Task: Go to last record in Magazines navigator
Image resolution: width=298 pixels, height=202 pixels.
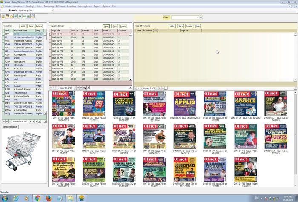Action: click(37, 122)
